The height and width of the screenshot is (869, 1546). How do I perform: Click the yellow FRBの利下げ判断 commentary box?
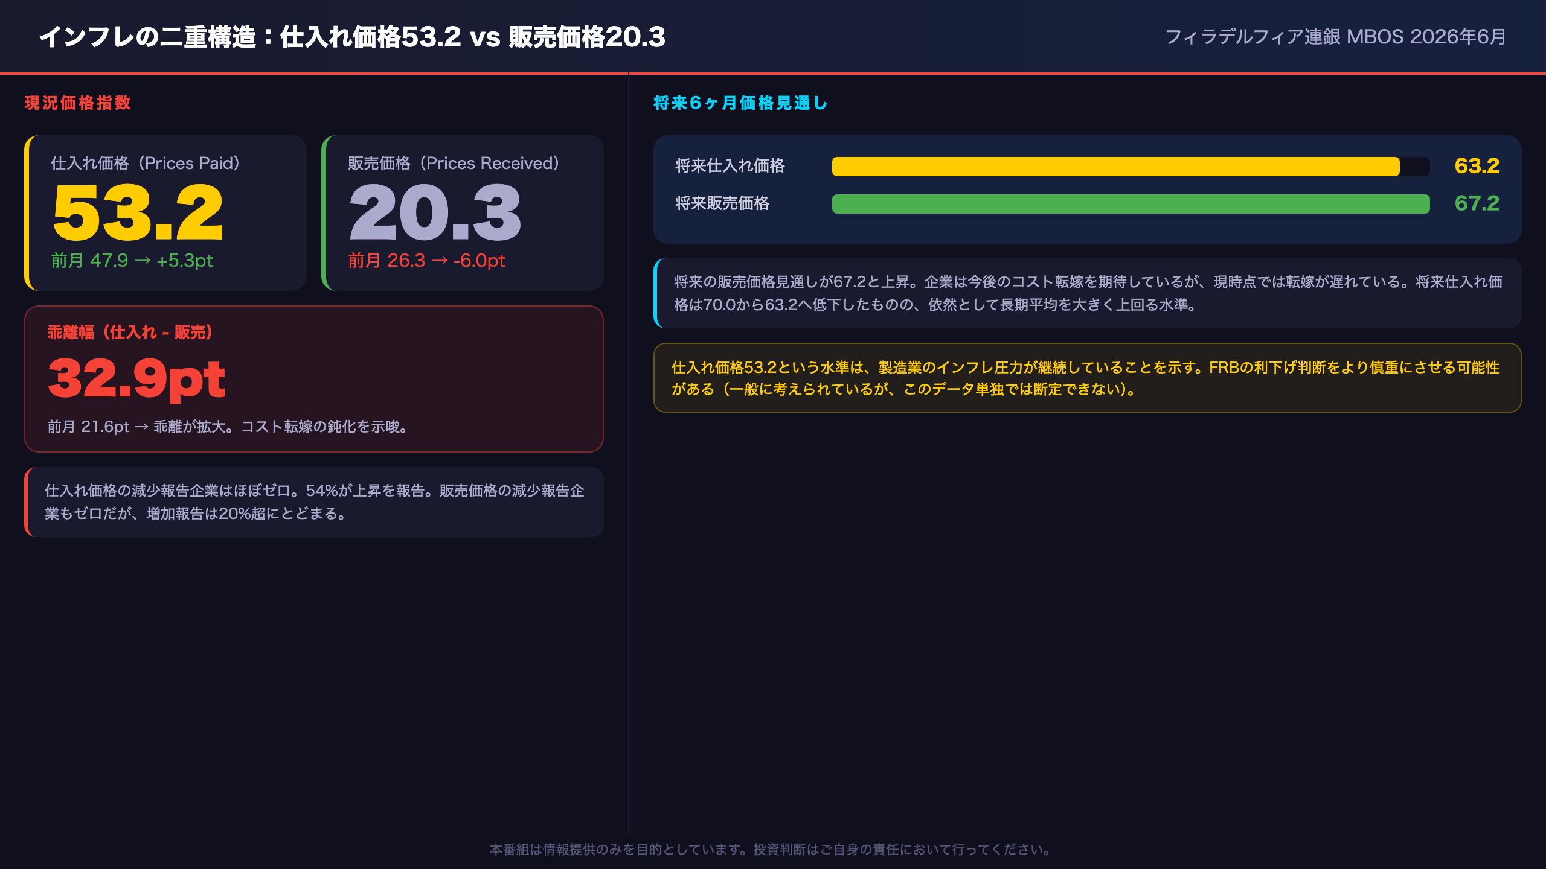click(1087, 378)
